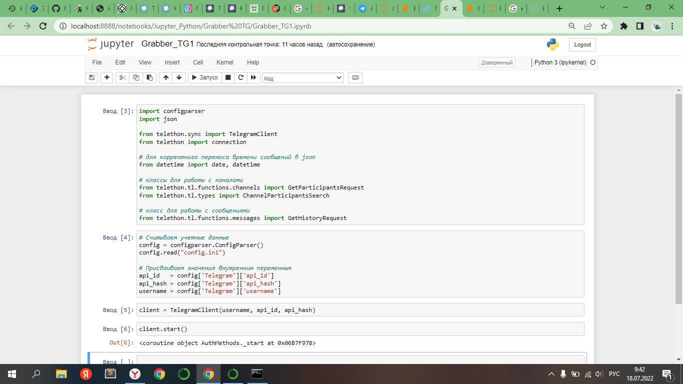This screenshot has height=384, width=683.
Task: Click the zoom magnifier icon in address bar
Action: coord(572,26)
